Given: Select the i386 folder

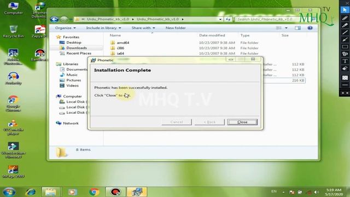Looking at the screenshot, I should click(120, 48).
